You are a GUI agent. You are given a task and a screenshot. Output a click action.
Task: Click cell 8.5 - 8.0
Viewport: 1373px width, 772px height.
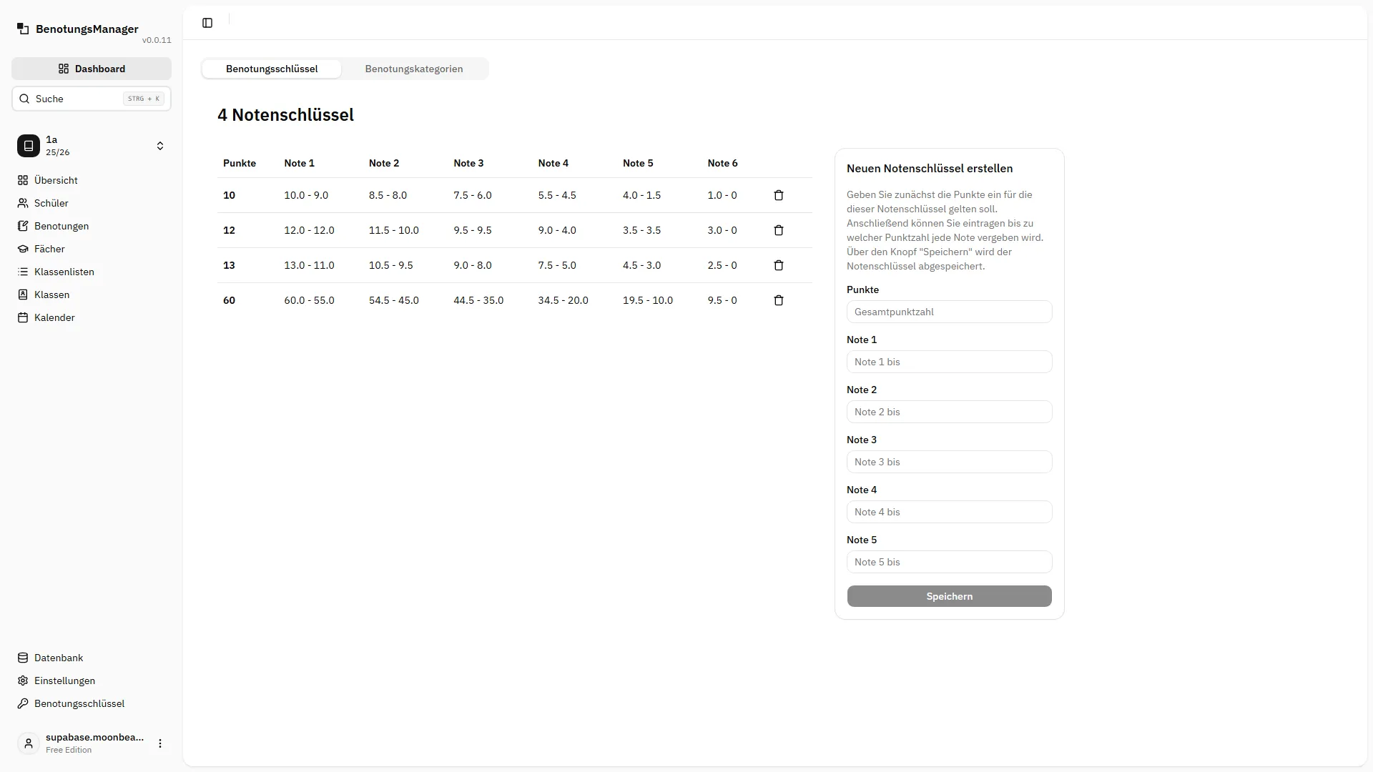(x=388, y=195)
